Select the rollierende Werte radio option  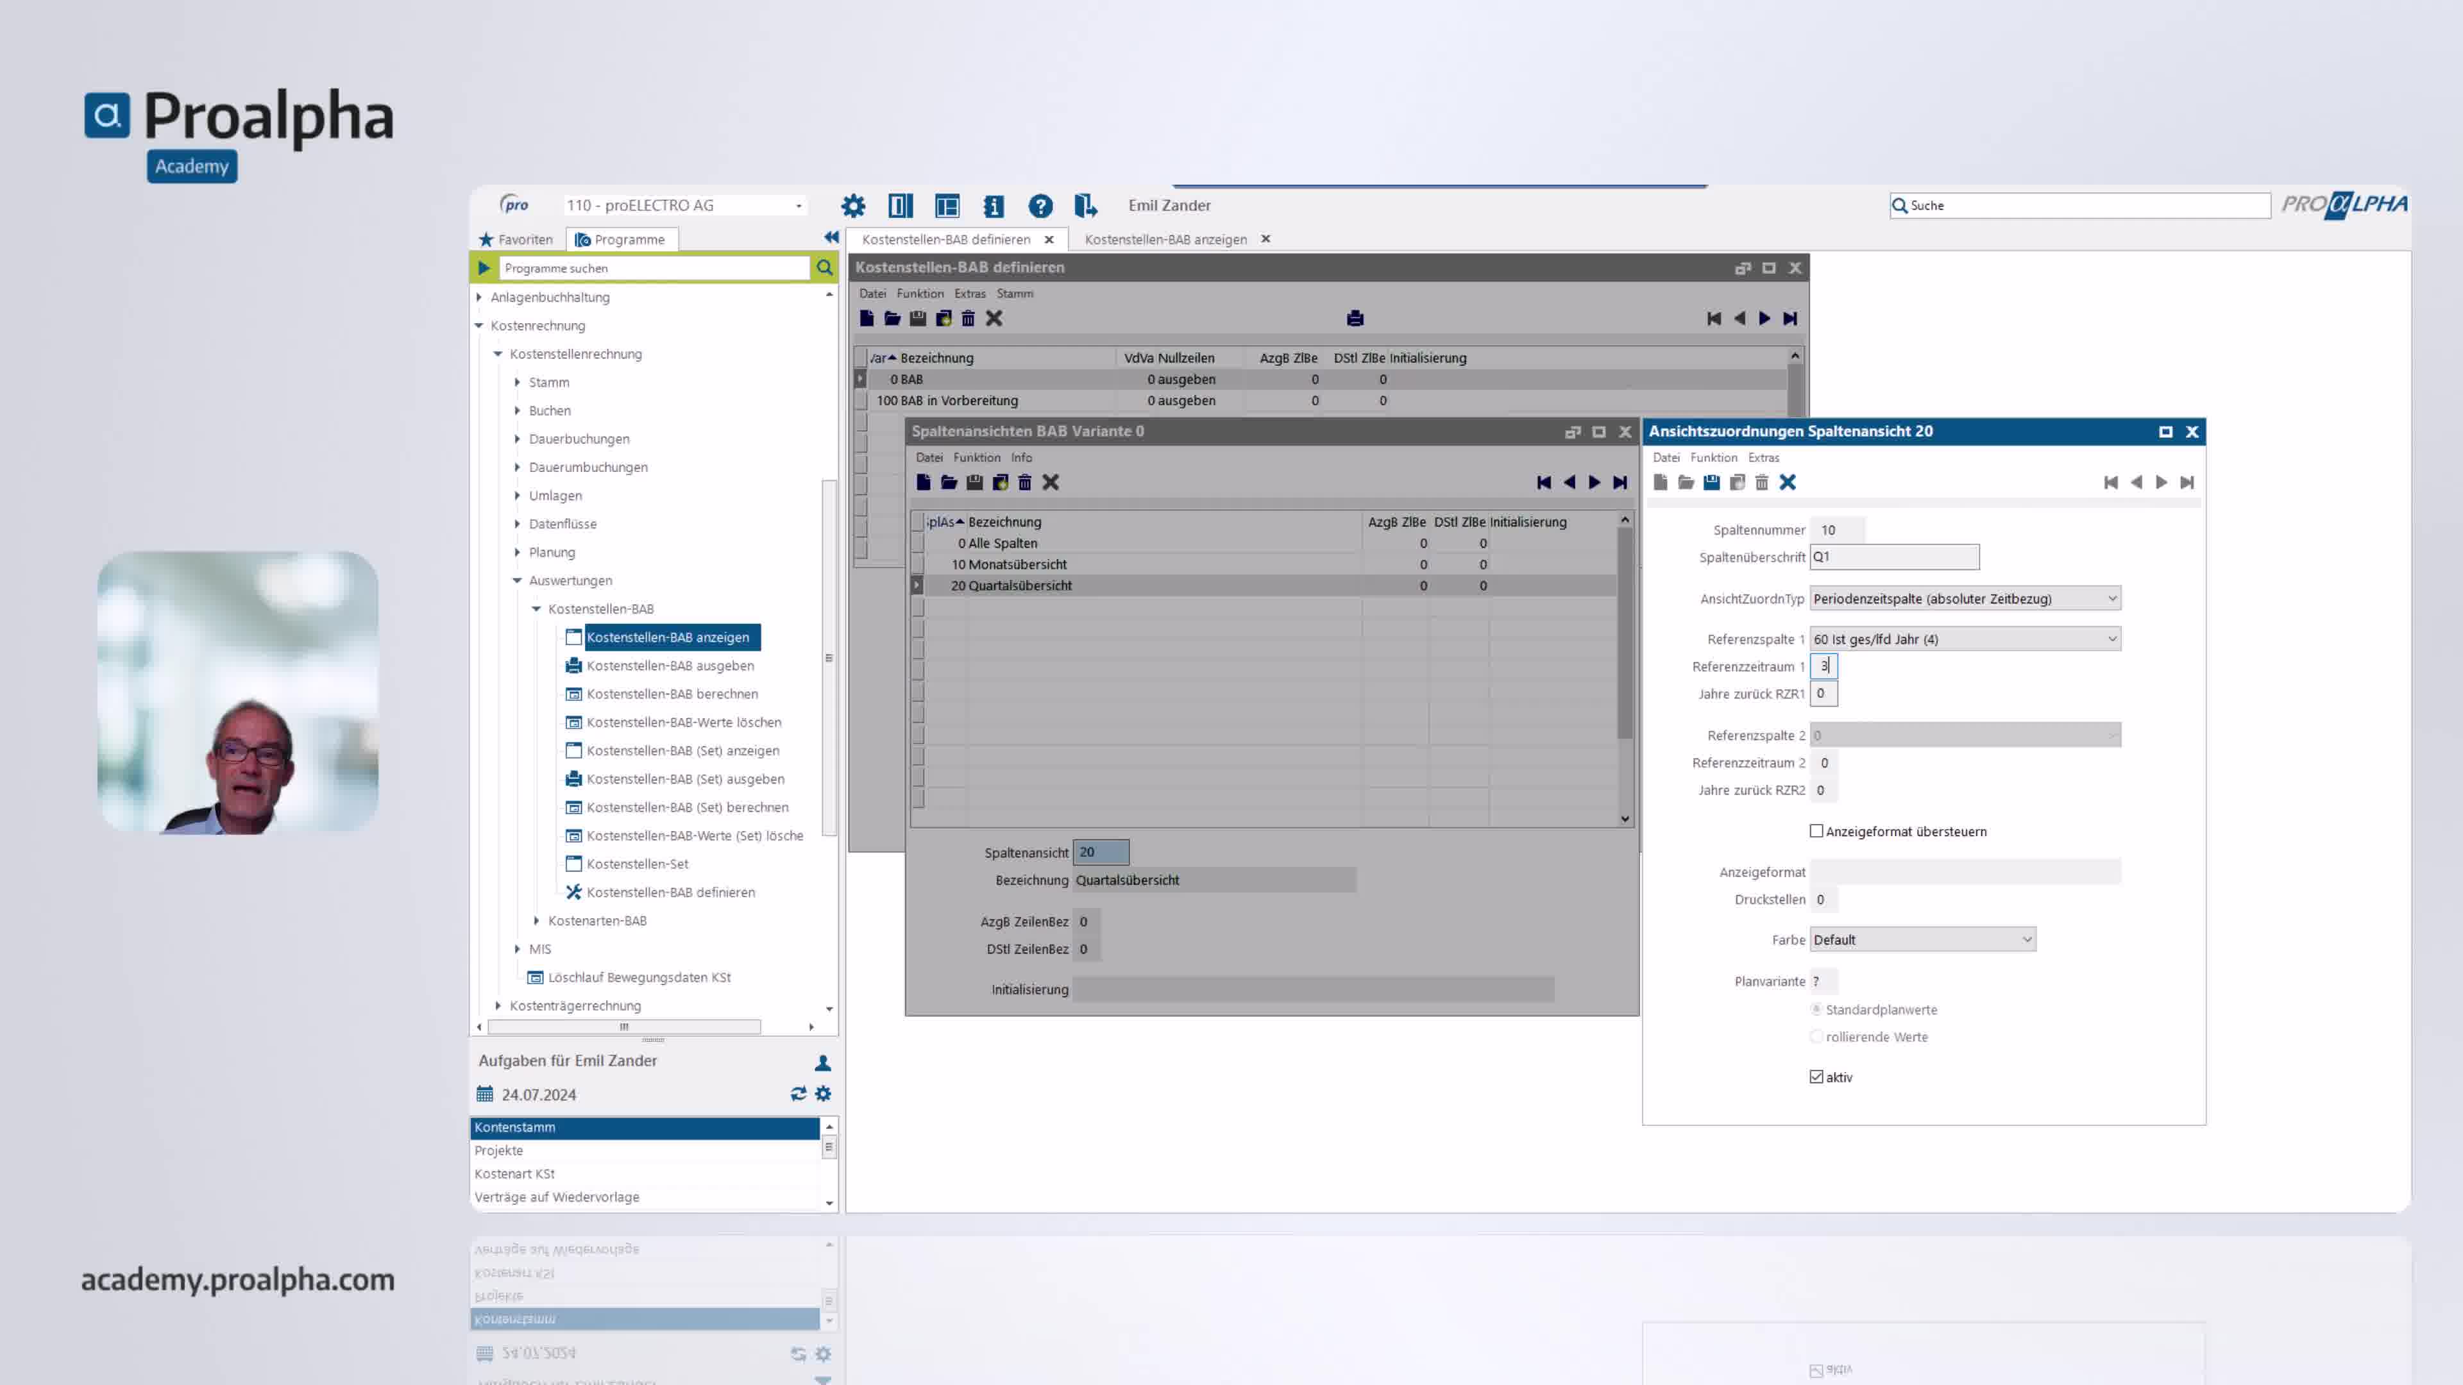click(x=1816, y=1037)
